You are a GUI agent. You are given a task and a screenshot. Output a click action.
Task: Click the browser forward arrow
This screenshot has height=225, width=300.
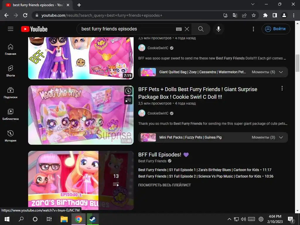(16, 15)
